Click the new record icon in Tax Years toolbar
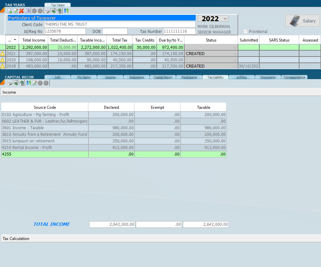321x267 pixels. coord(10,11)
